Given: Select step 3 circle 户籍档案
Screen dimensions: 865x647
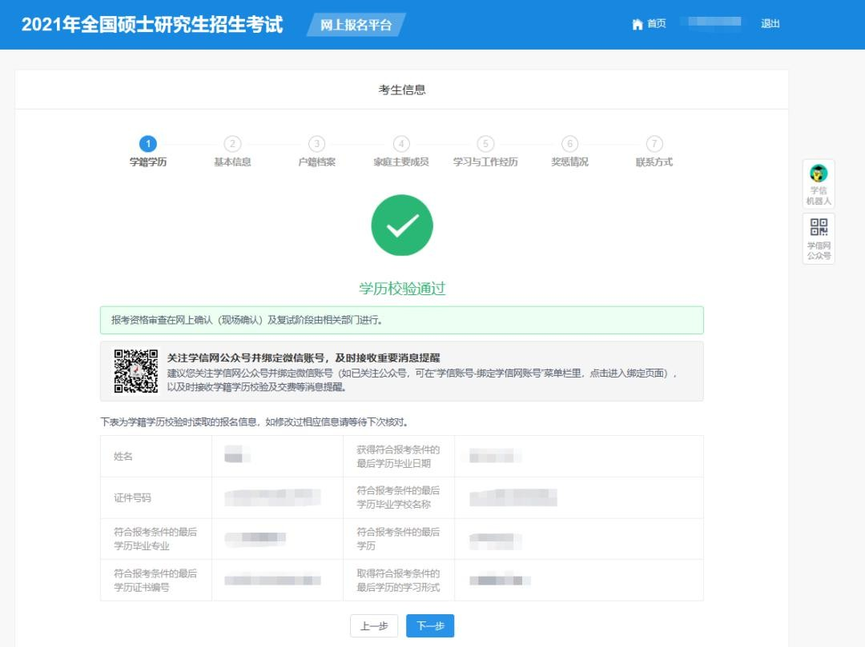Looking at the screenshot, I should point(317,144).
